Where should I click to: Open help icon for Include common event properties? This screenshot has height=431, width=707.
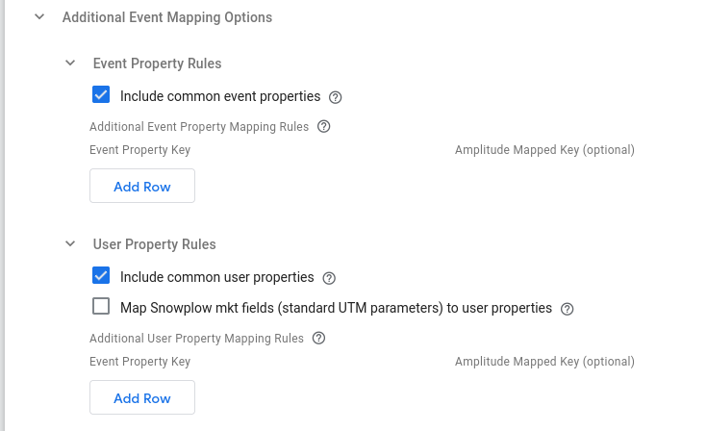[336, 97]
